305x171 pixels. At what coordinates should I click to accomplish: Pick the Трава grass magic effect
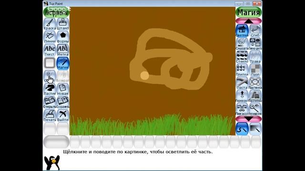(255, 57)
